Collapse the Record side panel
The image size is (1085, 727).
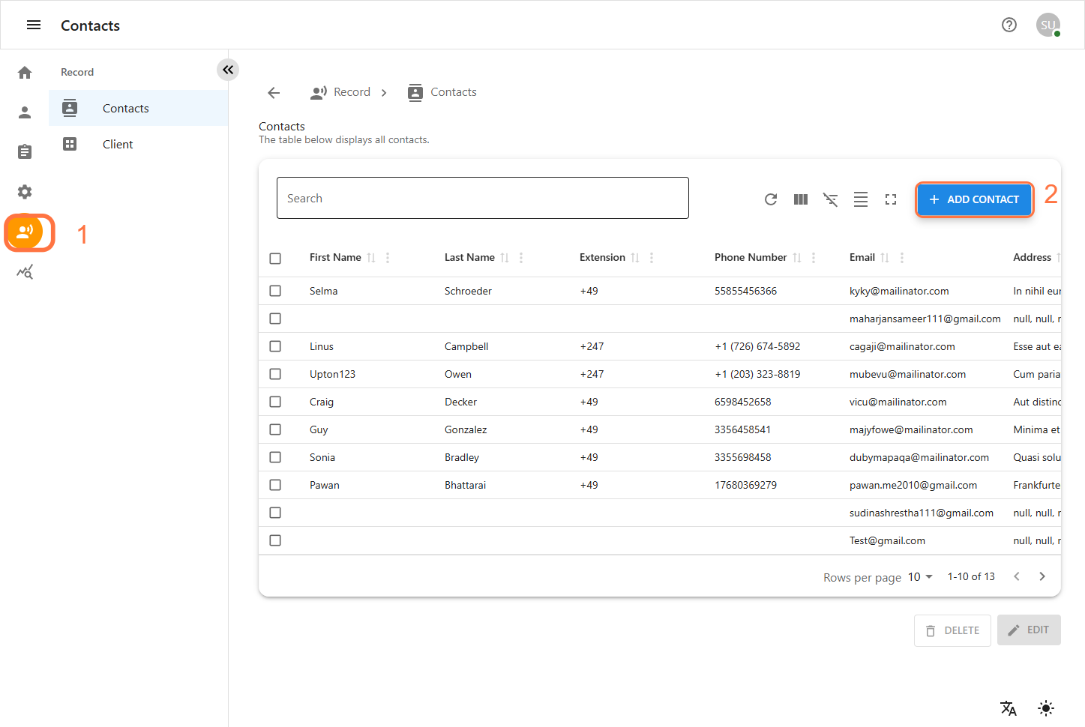pos(228,70)
